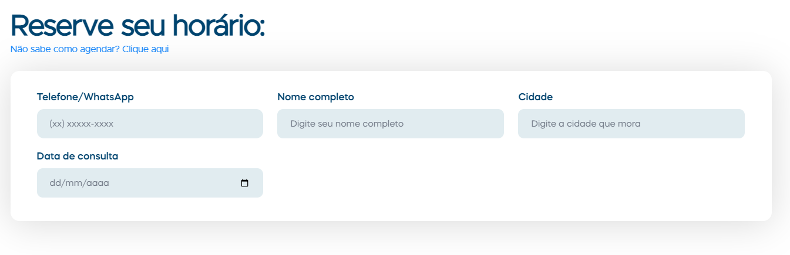Focus the Telefone/WhatsApp input field
The image size is (790, 255).
coord(150,124)
